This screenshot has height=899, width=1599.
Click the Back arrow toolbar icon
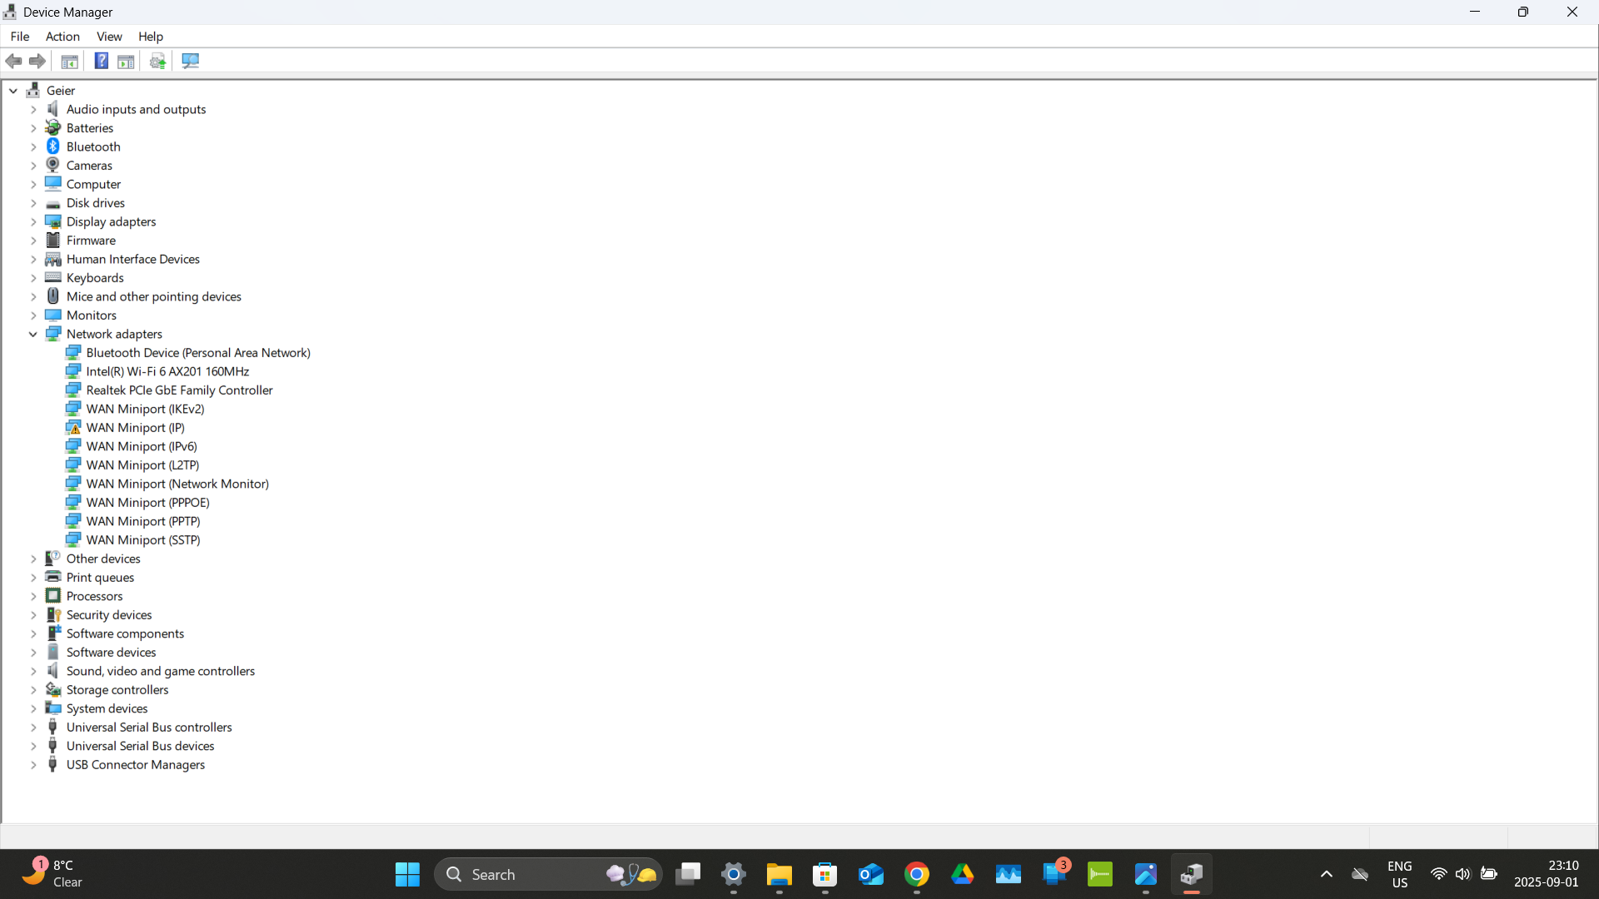14,61
